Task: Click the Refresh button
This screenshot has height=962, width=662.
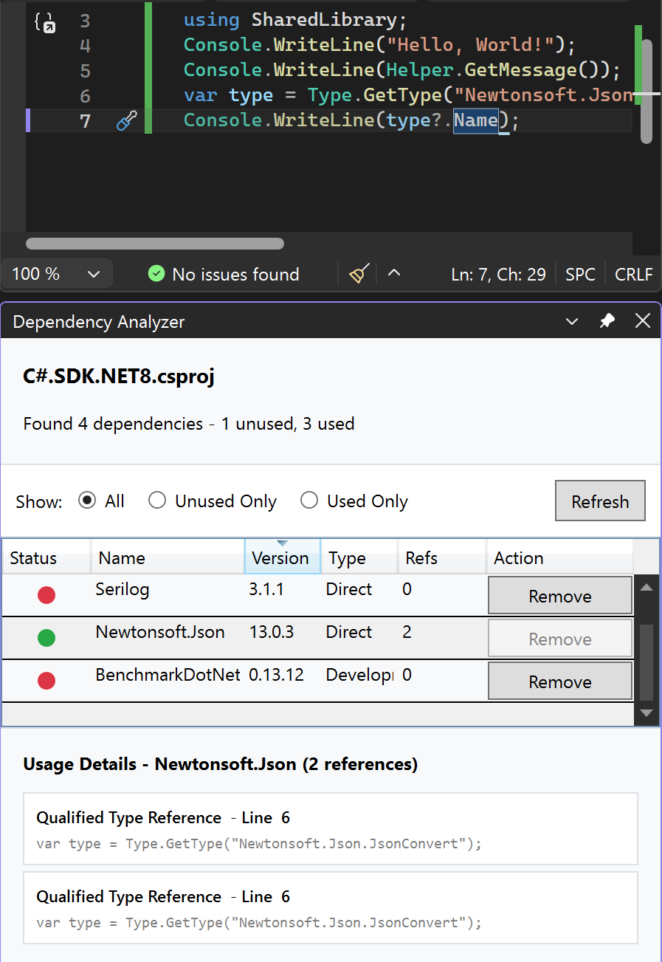Action: (x=600, y=501)
